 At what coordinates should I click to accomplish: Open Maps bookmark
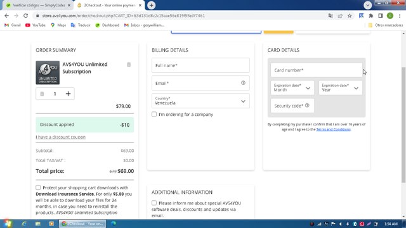tap(58, 25)
